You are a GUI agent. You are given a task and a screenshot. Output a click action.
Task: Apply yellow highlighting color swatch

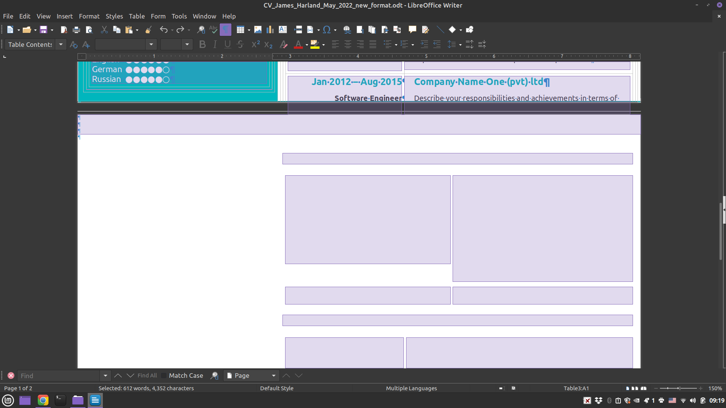pyautogui.click(x=315, y=45)
